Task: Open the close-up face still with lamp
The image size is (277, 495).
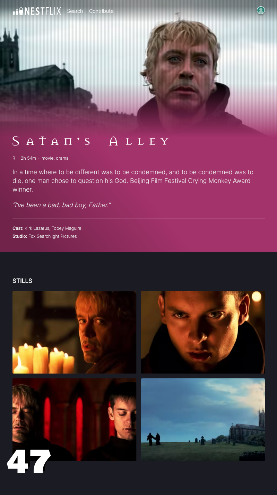Action: (203, 332)
